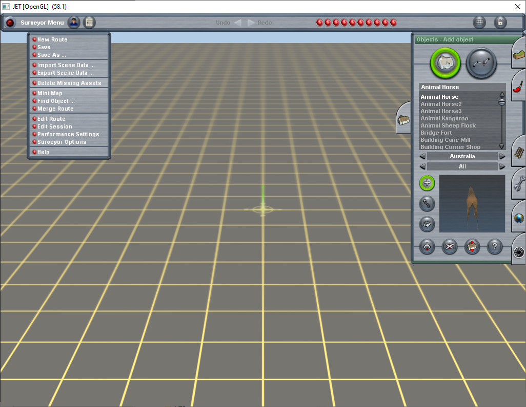
Task: Toggle the grid display icon in top bar
Action: pyautogui.click(x=479, y=23)
